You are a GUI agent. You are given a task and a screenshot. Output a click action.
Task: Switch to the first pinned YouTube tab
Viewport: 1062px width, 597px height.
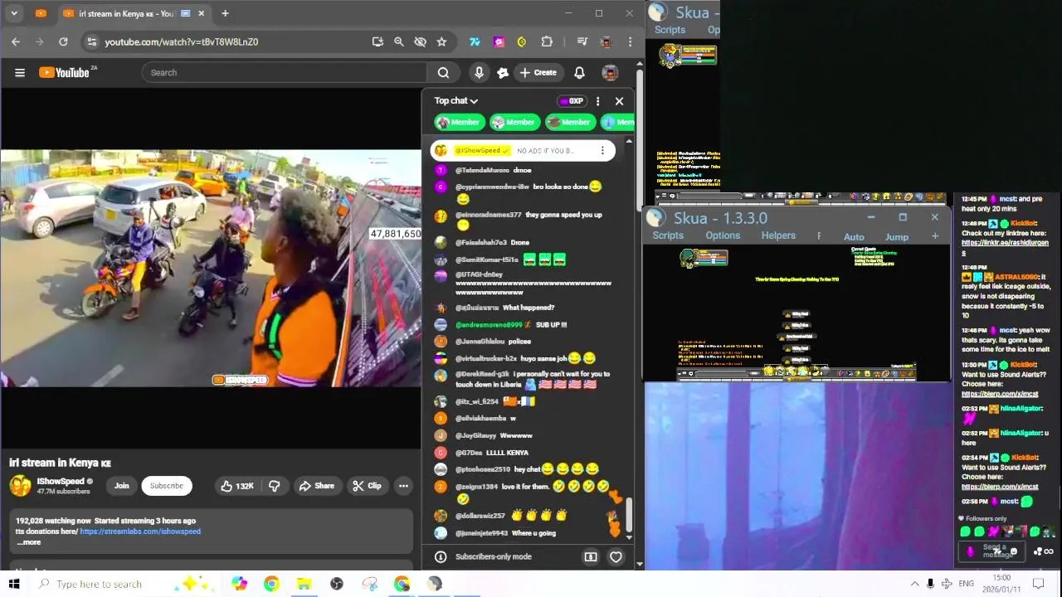41,13
